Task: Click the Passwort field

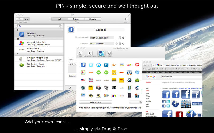Action: (x=102, y=44)
